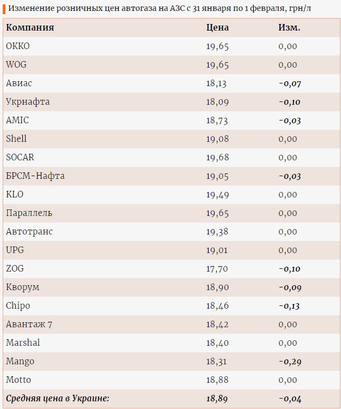
Task: Click the Автотранс company name
Action: tap(29, 231)
